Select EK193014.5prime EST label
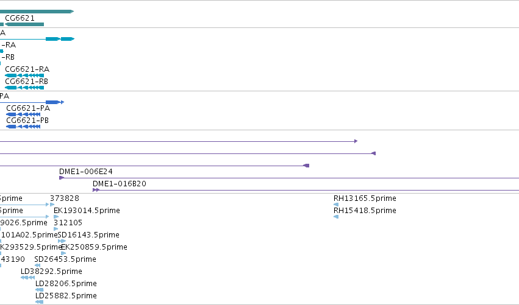The width and height of the screenshot is (519, 305). [x=87, y=211]
